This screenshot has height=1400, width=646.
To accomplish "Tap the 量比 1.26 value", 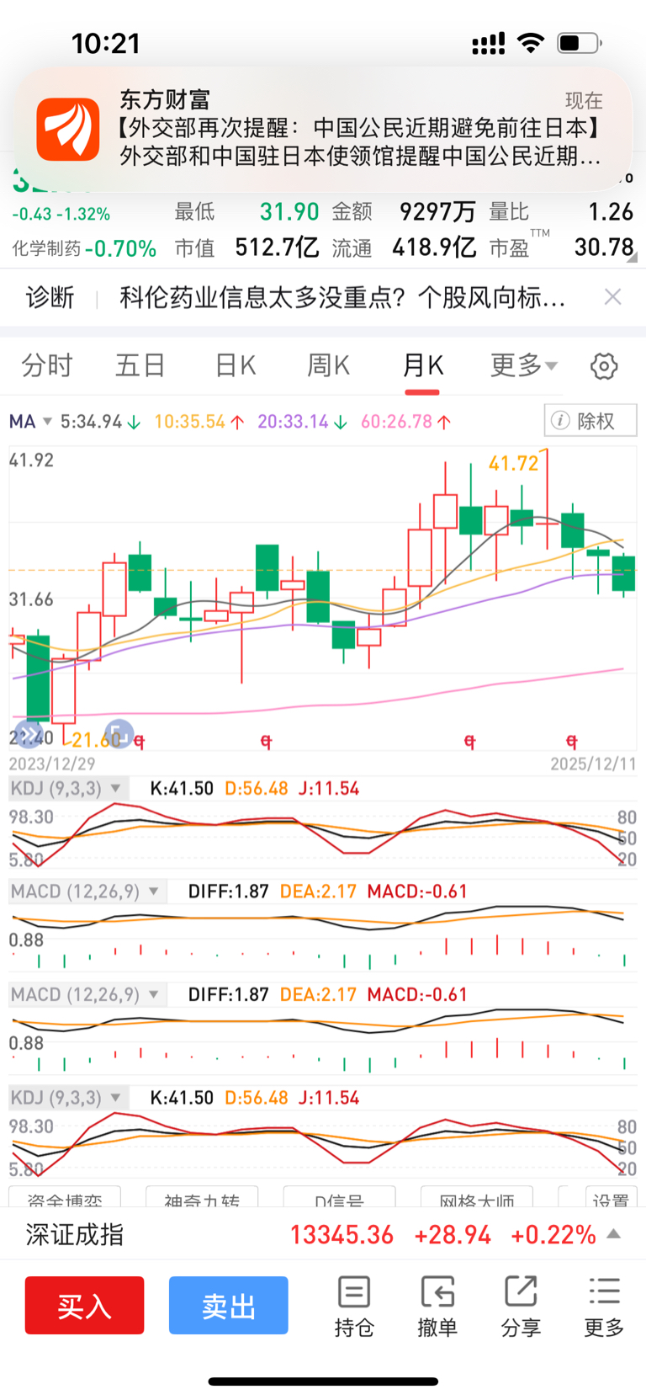I will 611,211.
